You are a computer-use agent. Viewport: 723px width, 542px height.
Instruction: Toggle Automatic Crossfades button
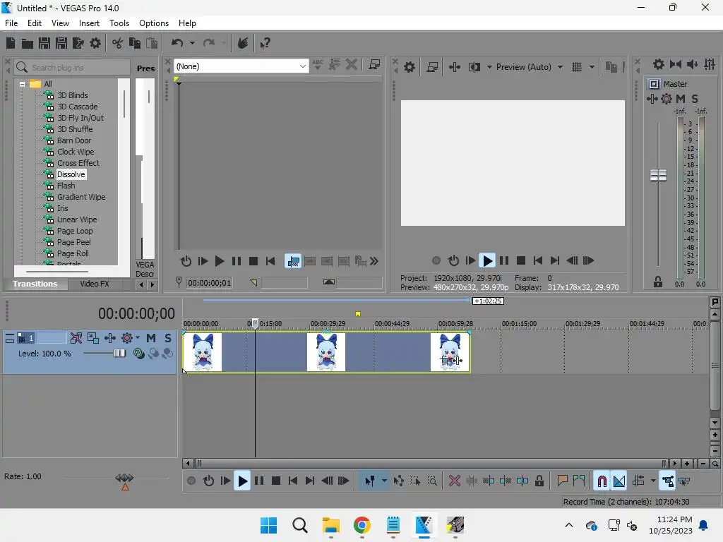coord(619,481)
